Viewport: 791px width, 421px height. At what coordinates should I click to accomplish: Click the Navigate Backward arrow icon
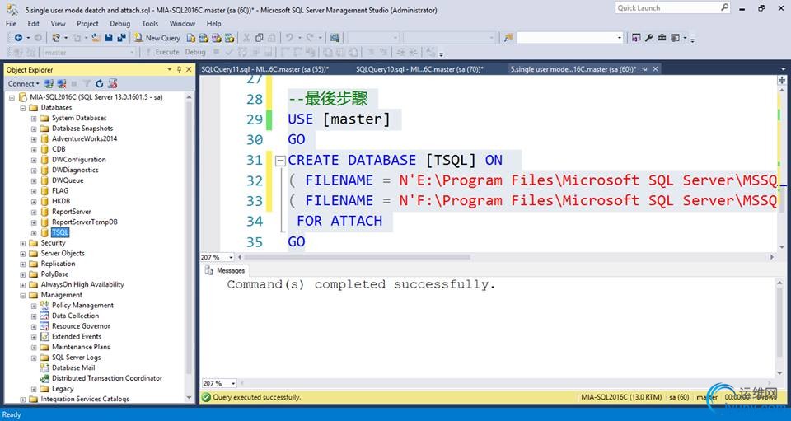[x=18, y=38]
